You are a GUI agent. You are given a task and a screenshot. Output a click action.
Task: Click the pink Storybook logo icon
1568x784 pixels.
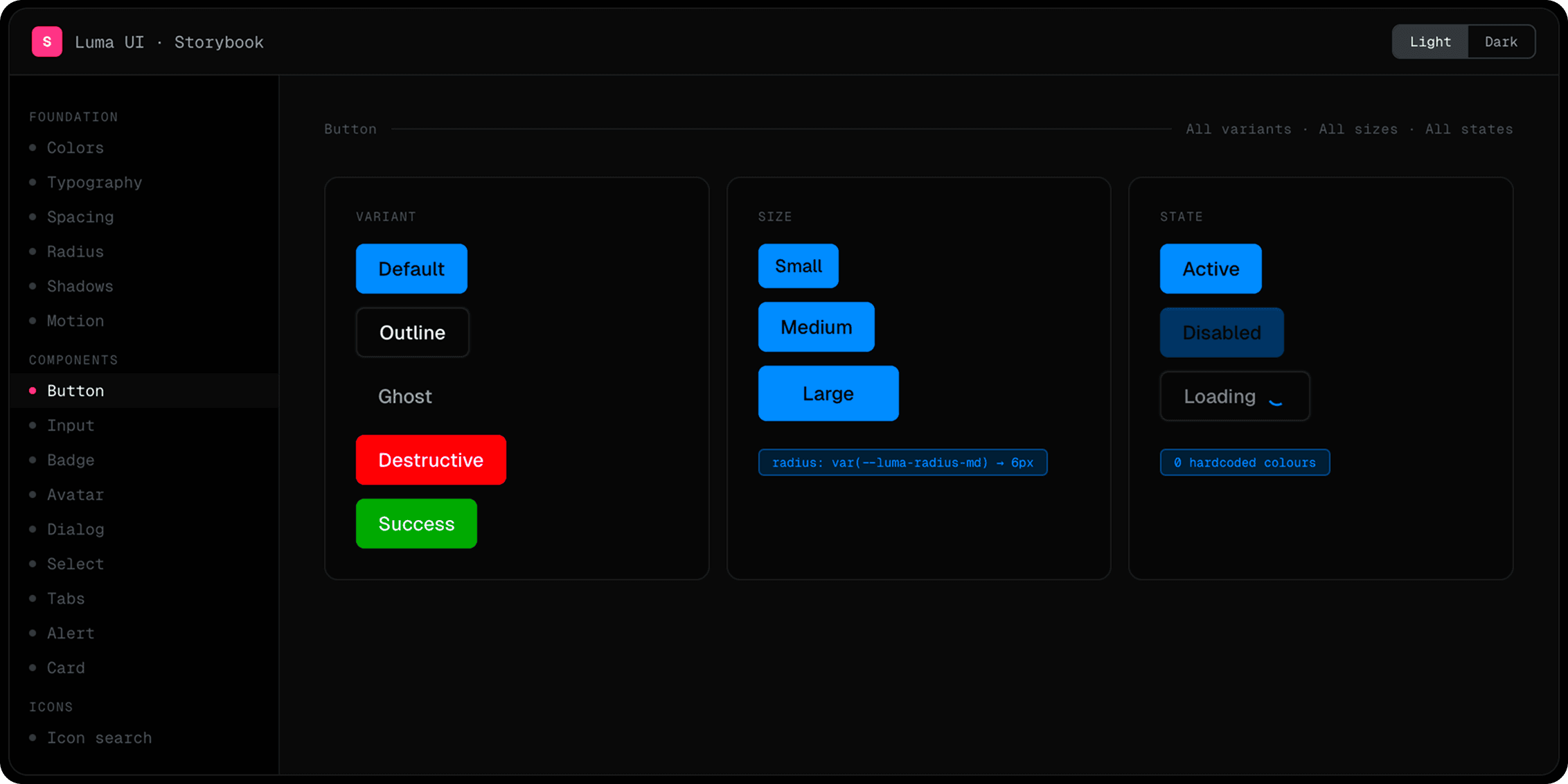[47, 42]
